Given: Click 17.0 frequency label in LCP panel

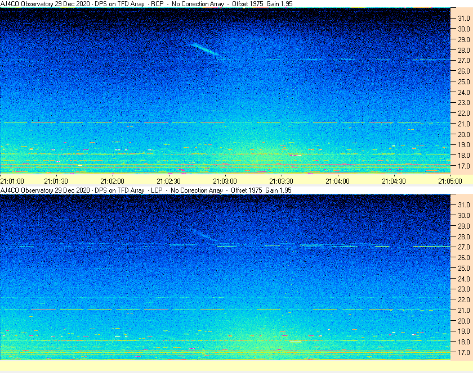Looking at the screenshot, I should click(x=464, y=352).
